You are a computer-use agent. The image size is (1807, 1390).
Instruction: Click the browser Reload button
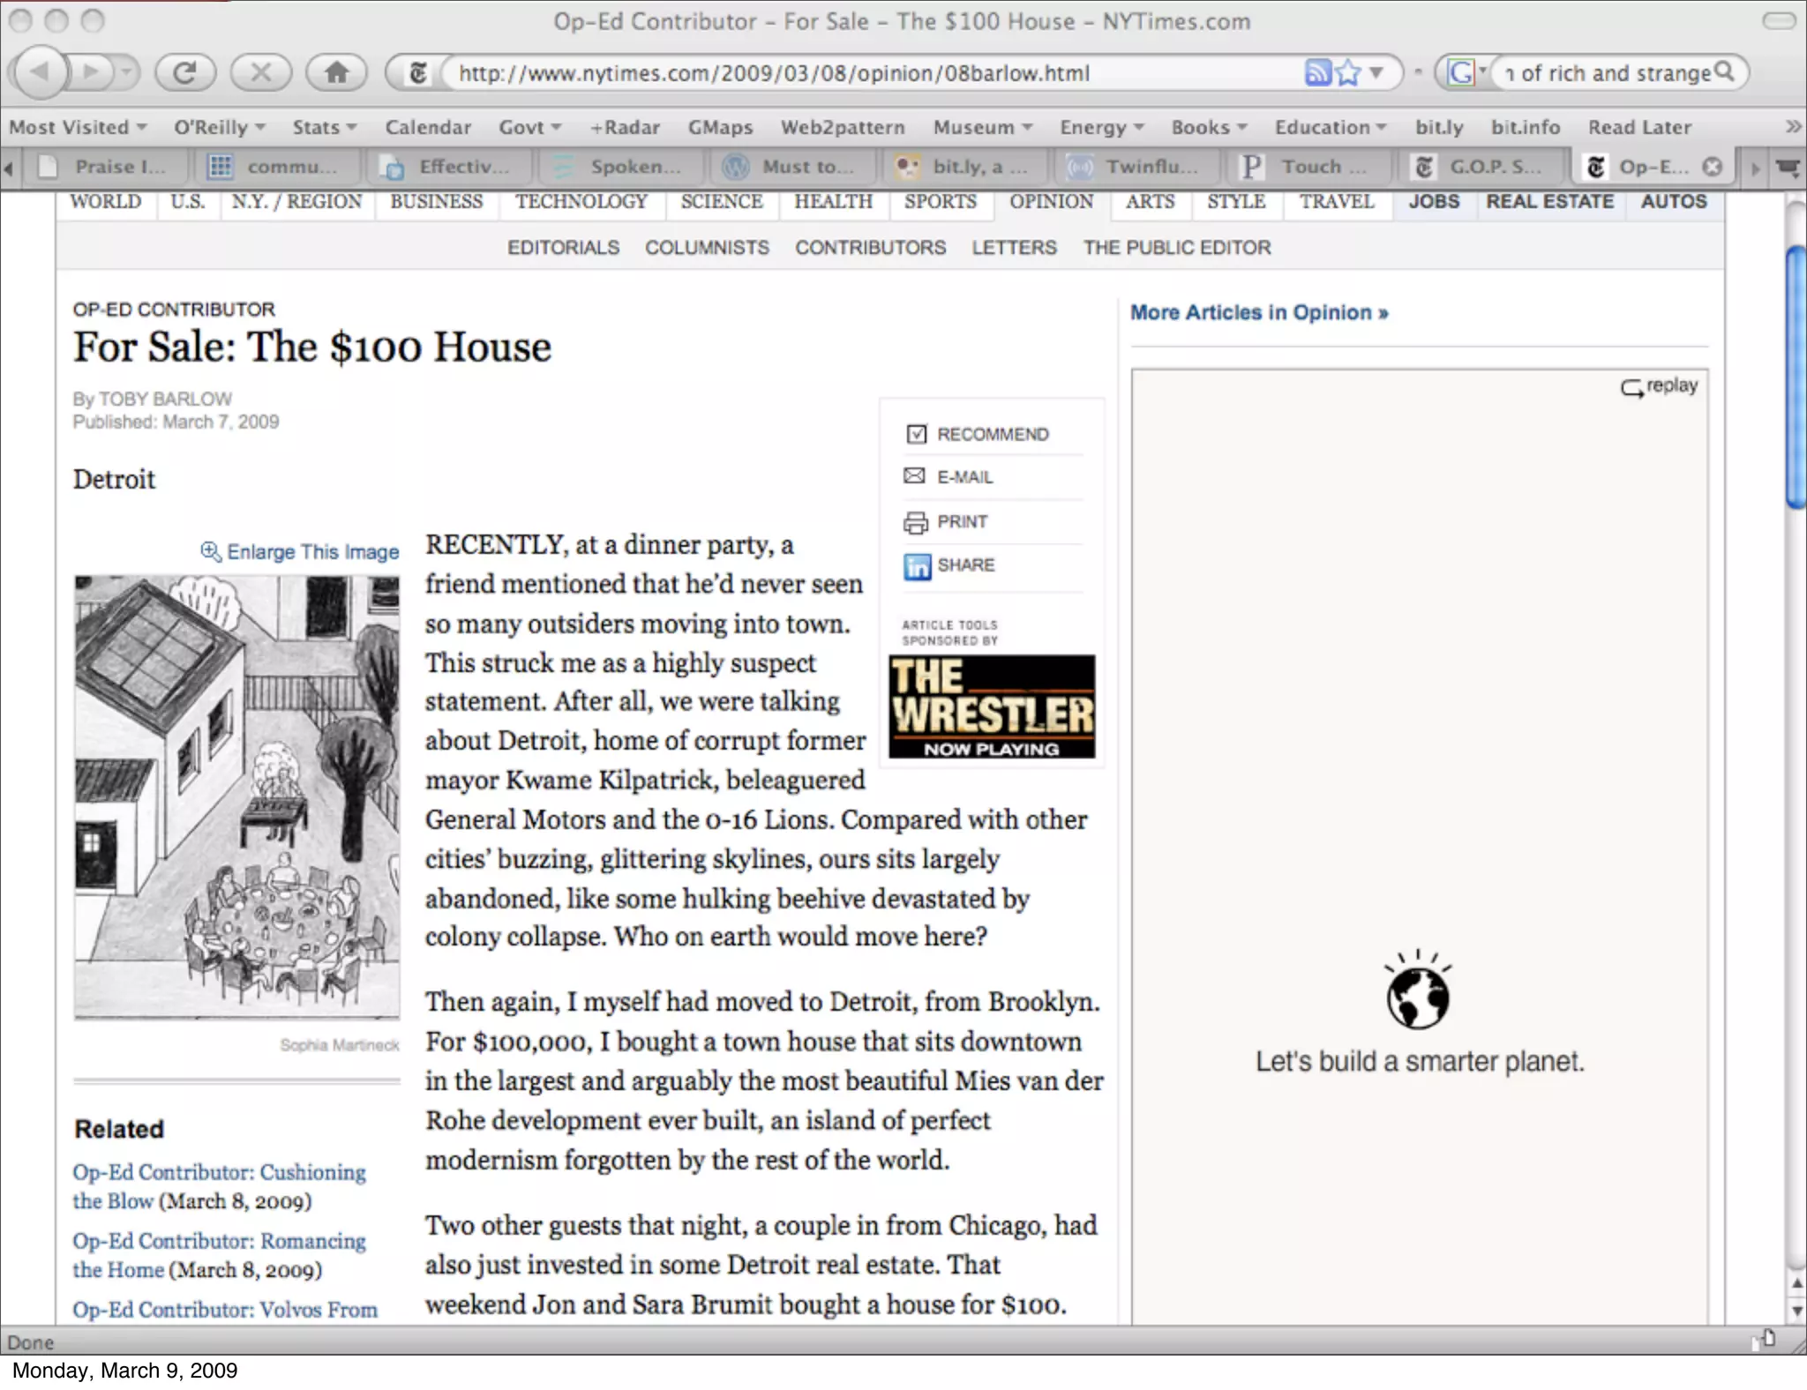point(184,72)
